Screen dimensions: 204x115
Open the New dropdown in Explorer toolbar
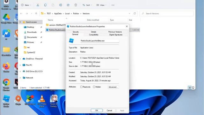(x=26, y=5)
